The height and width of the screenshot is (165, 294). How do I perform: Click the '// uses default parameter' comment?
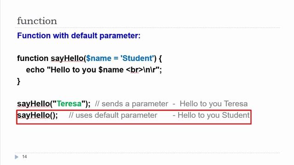click(x=113, y=115)
